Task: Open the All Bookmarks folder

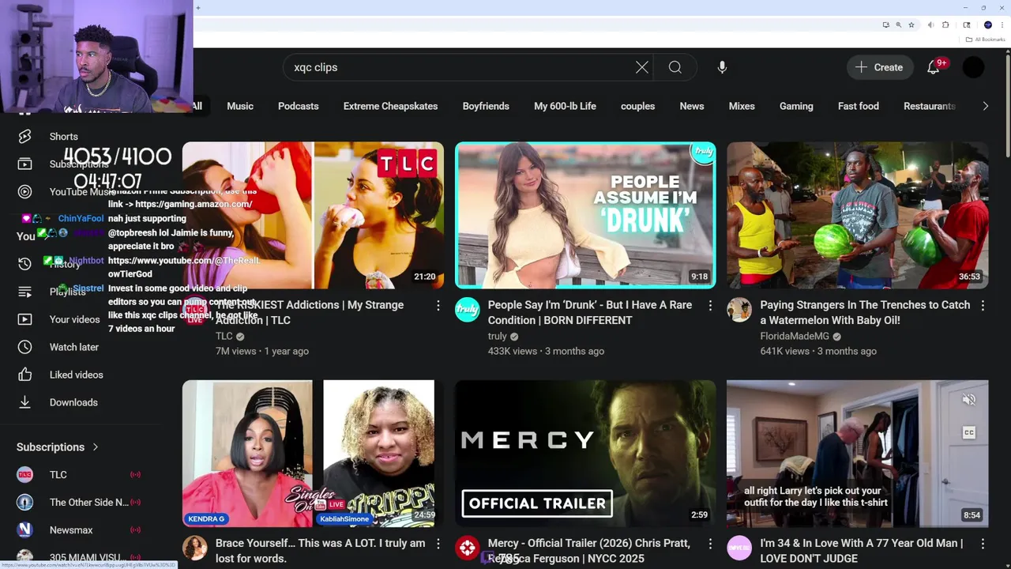Action: [x=985, y=40]
